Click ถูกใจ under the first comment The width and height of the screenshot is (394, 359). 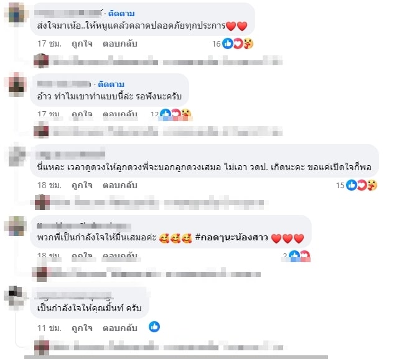point(82,43)
